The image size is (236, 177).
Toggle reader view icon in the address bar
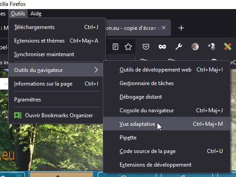pos(115,47)
